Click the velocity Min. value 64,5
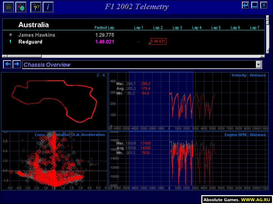273x204 pixels. coord(146,93)
